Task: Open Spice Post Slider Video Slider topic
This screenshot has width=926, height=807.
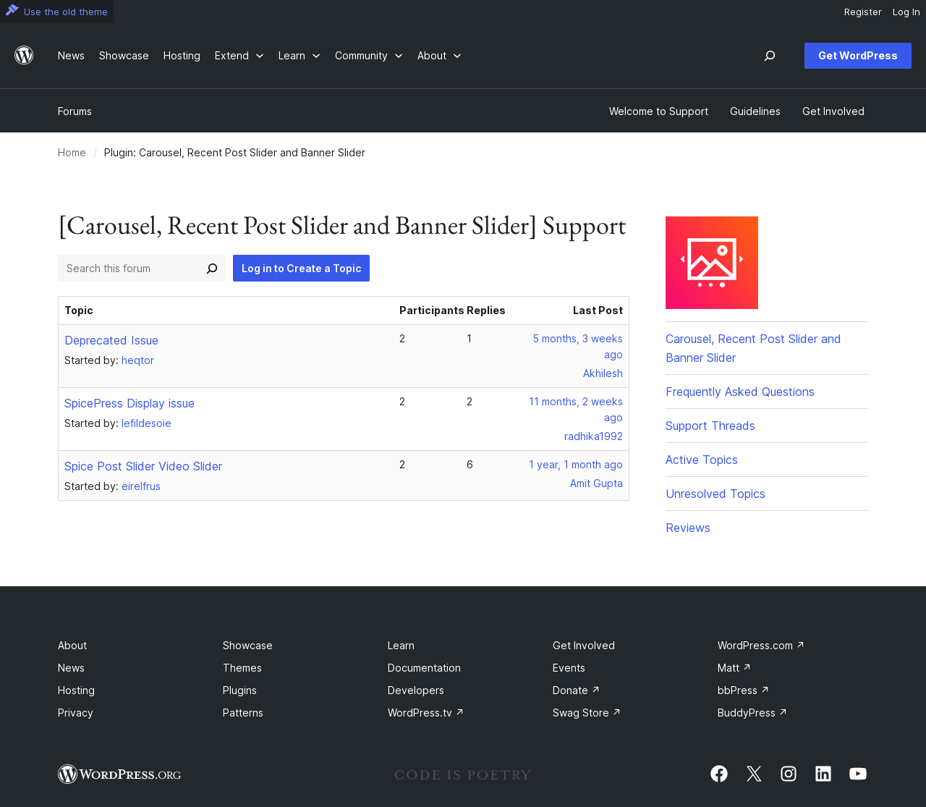Action: tap(143, 466)
